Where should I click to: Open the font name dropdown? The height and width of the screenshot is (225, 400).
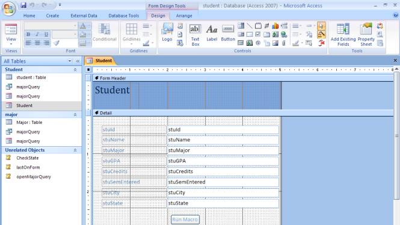click(75, 26)
